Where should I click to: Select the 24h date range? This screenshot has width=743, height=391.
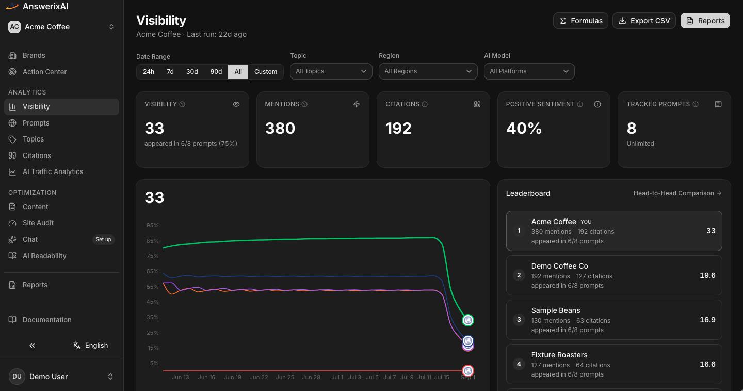(149, 72)
